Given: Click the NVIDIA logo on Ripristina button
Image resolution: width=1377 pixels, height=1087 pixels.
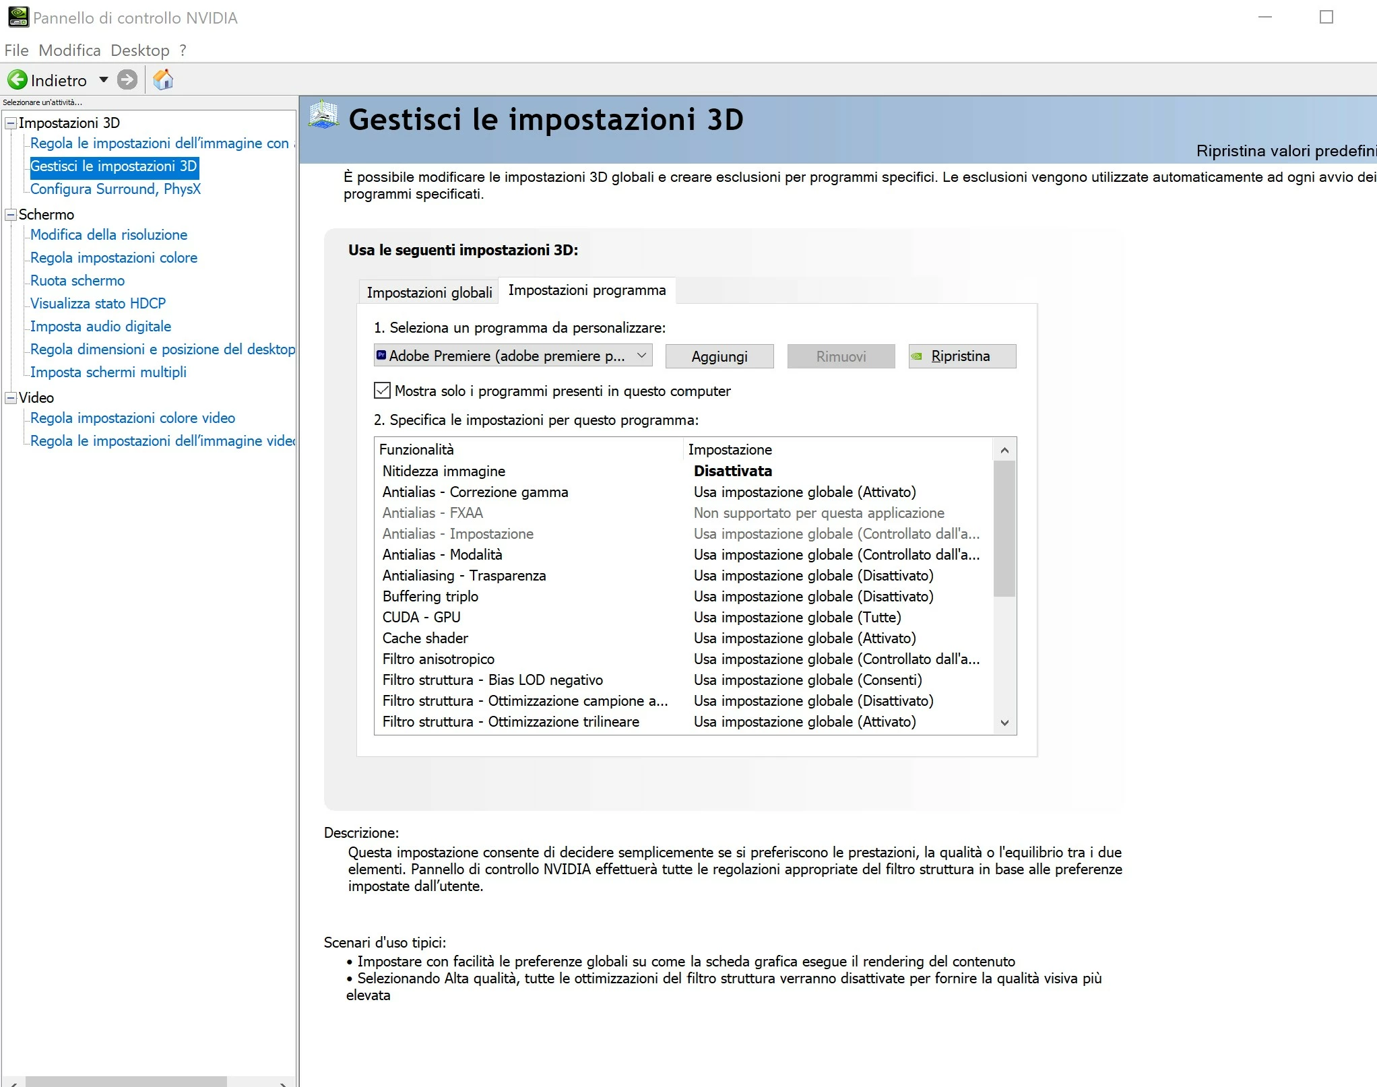Looking at the screenshot, I should tap(917, 356).
